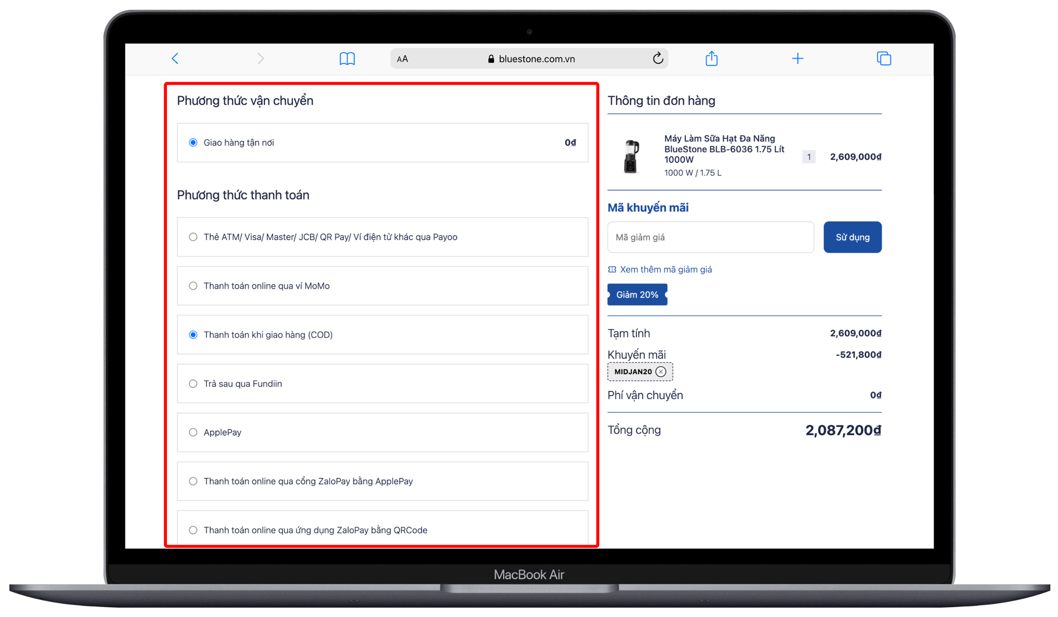Viewport: 1058px width, 617px height.
Task: Go back using Safari back arrow
Action: click(175, 58)
